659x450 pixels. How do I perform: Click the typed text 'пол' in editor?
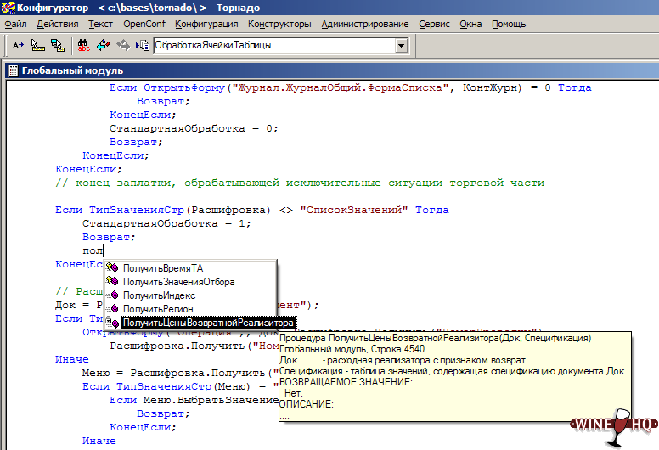(x=93, y=250)
